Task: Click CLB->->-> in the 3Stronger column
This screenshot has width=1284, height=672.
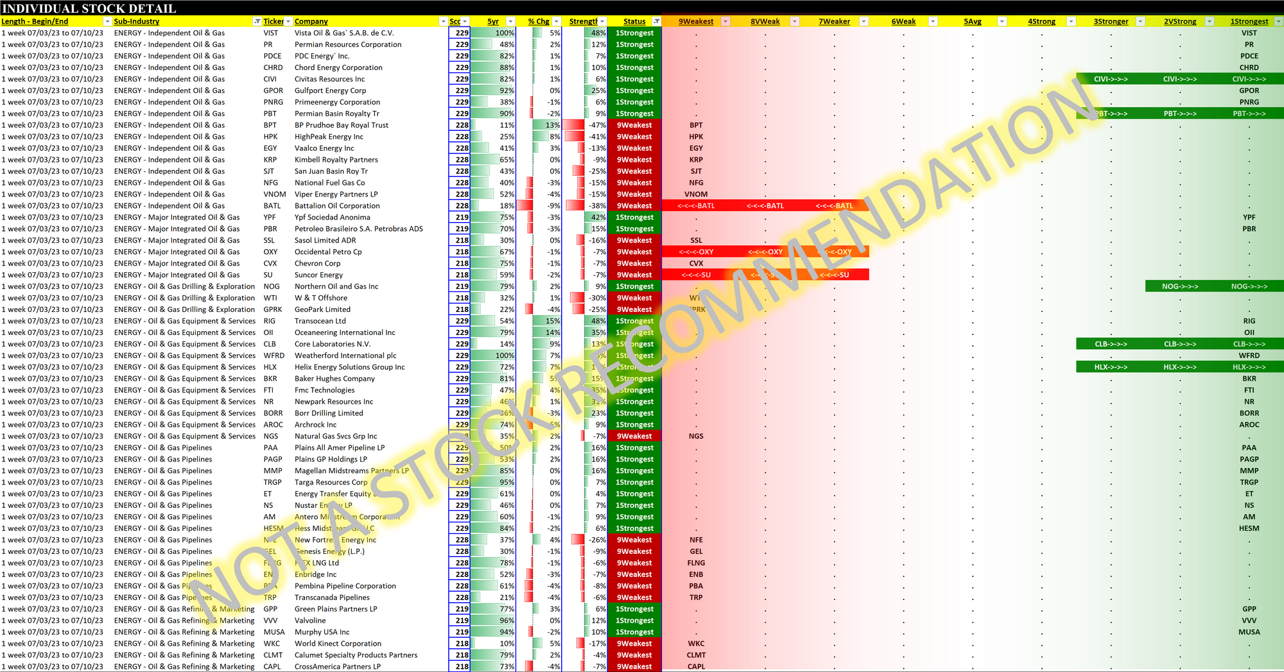Action: tap(1111, 344)
